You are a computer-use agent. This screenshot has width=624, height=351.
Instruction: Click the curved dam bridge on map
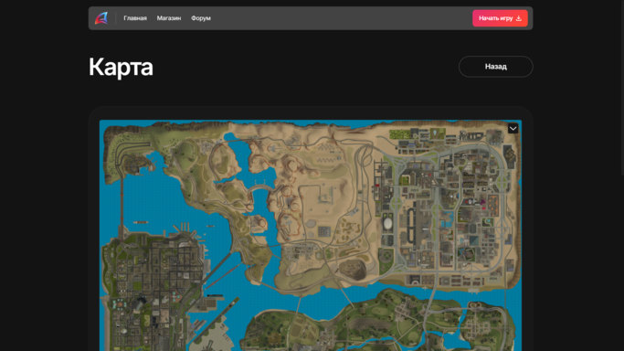coord(259,188)
